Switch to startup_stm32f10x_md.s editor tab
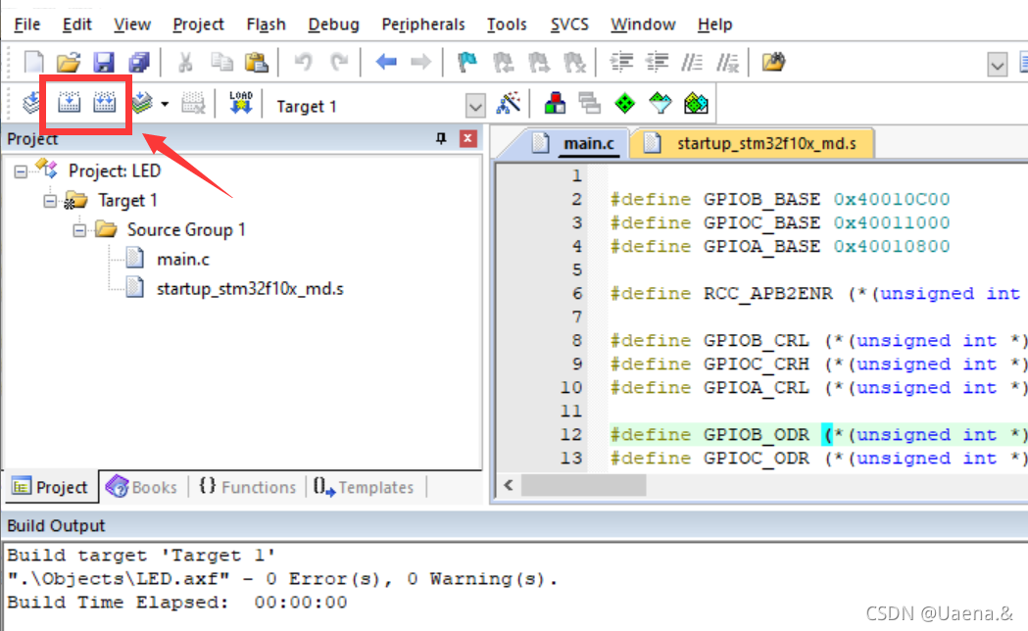 (752, 143)
